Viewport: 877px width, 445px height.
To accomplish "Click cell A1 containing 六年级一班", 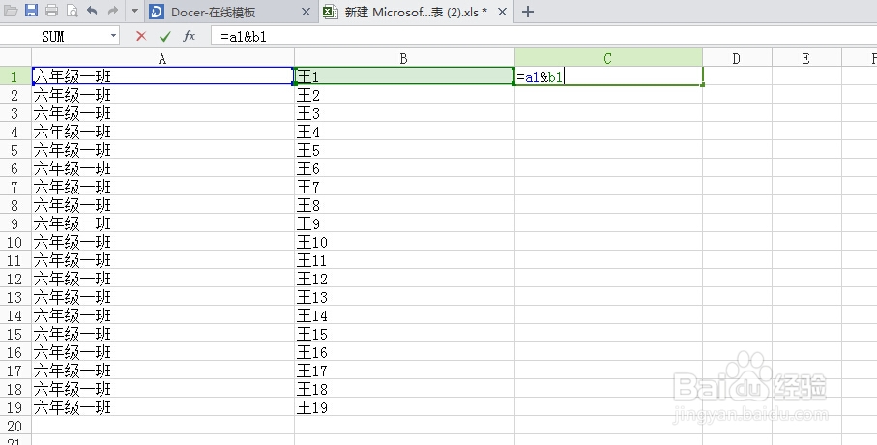I will pos(162,76).
